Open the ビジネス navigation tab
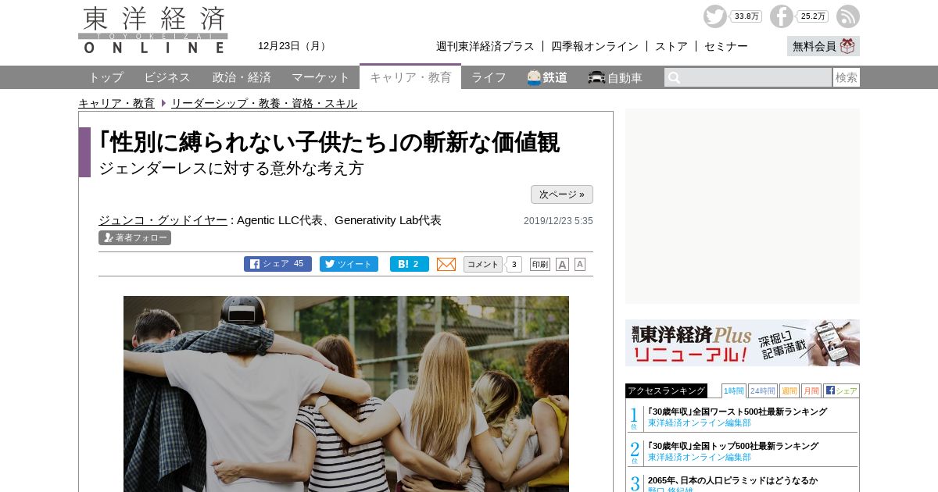The width and height of the screenshot is (938, 492). [x=167, y=77]
